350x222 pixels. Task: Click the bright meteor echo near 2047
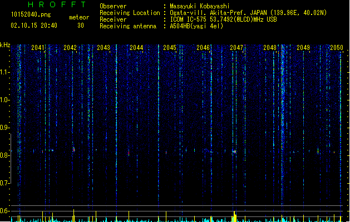[234, 152]
